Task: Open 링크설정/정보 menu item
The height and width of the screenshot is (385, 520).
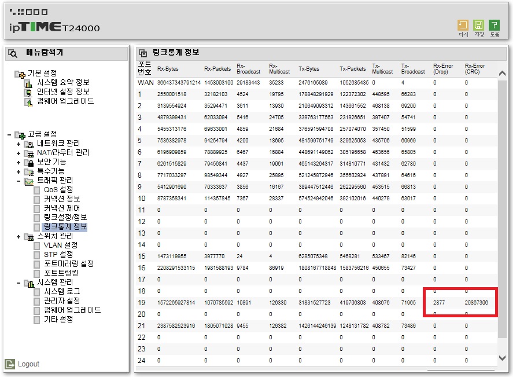Action: point(65,217)
